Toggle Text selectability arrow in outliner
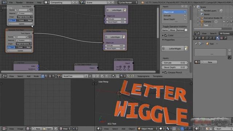The image size is (233, 131). (228, 25)
